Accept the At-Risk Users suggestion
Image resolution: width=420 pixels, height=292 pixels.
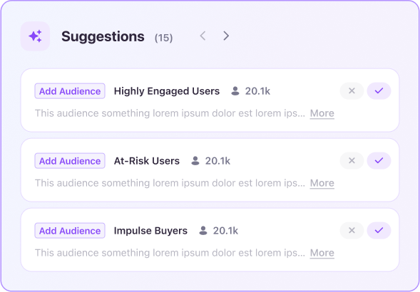[x=379, y=161]
